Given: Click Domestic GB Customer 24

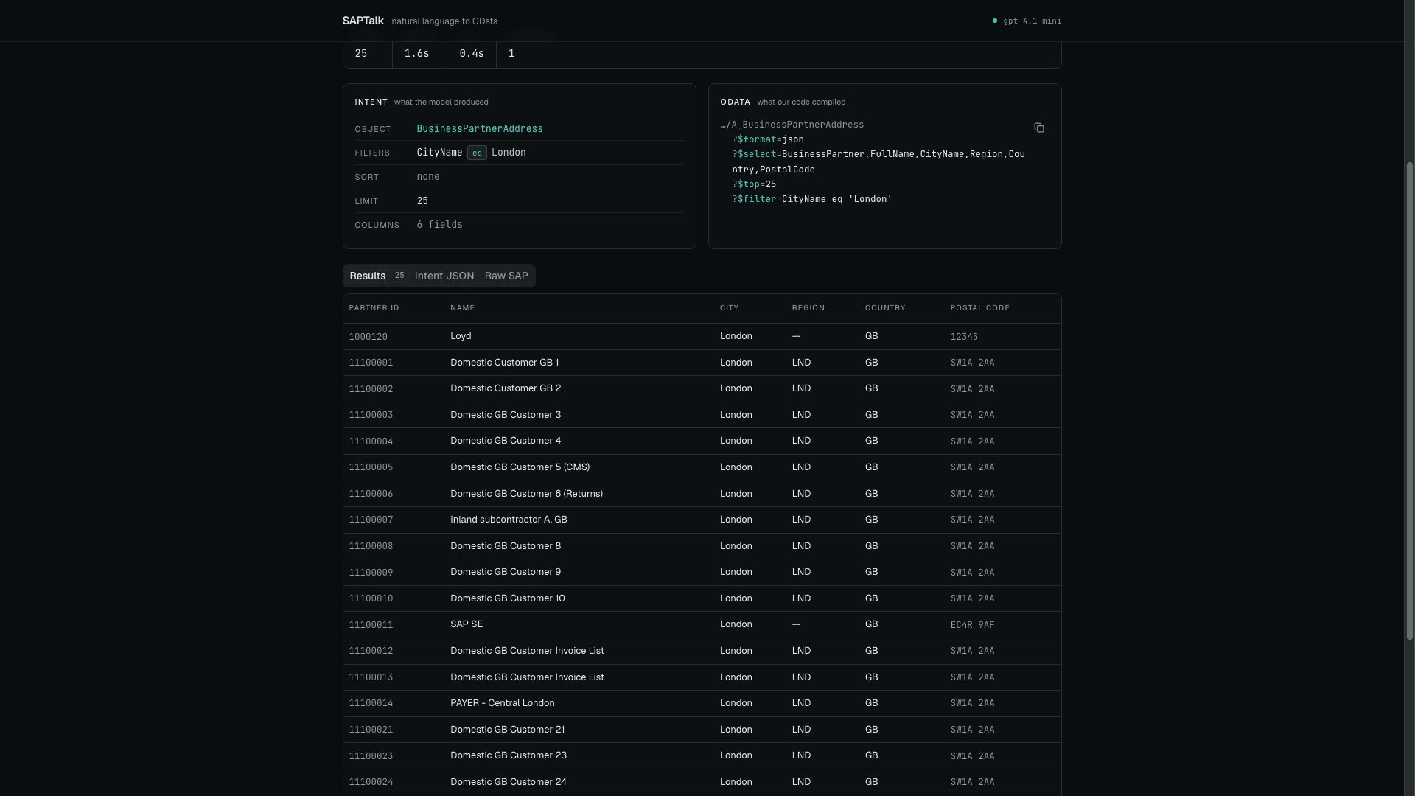Looking at the screenshot, I should coord(509,782).
